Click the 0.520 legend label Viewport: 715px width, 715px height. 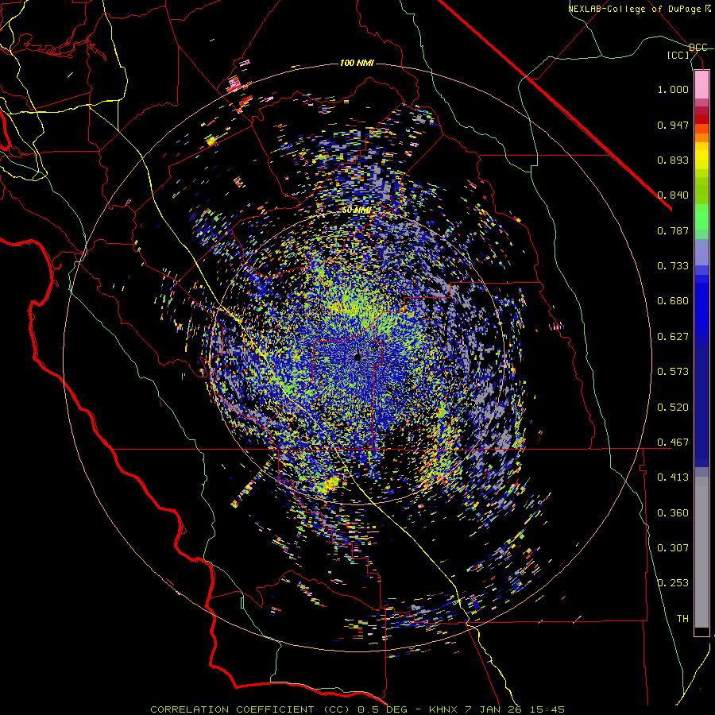click(673, 408)
